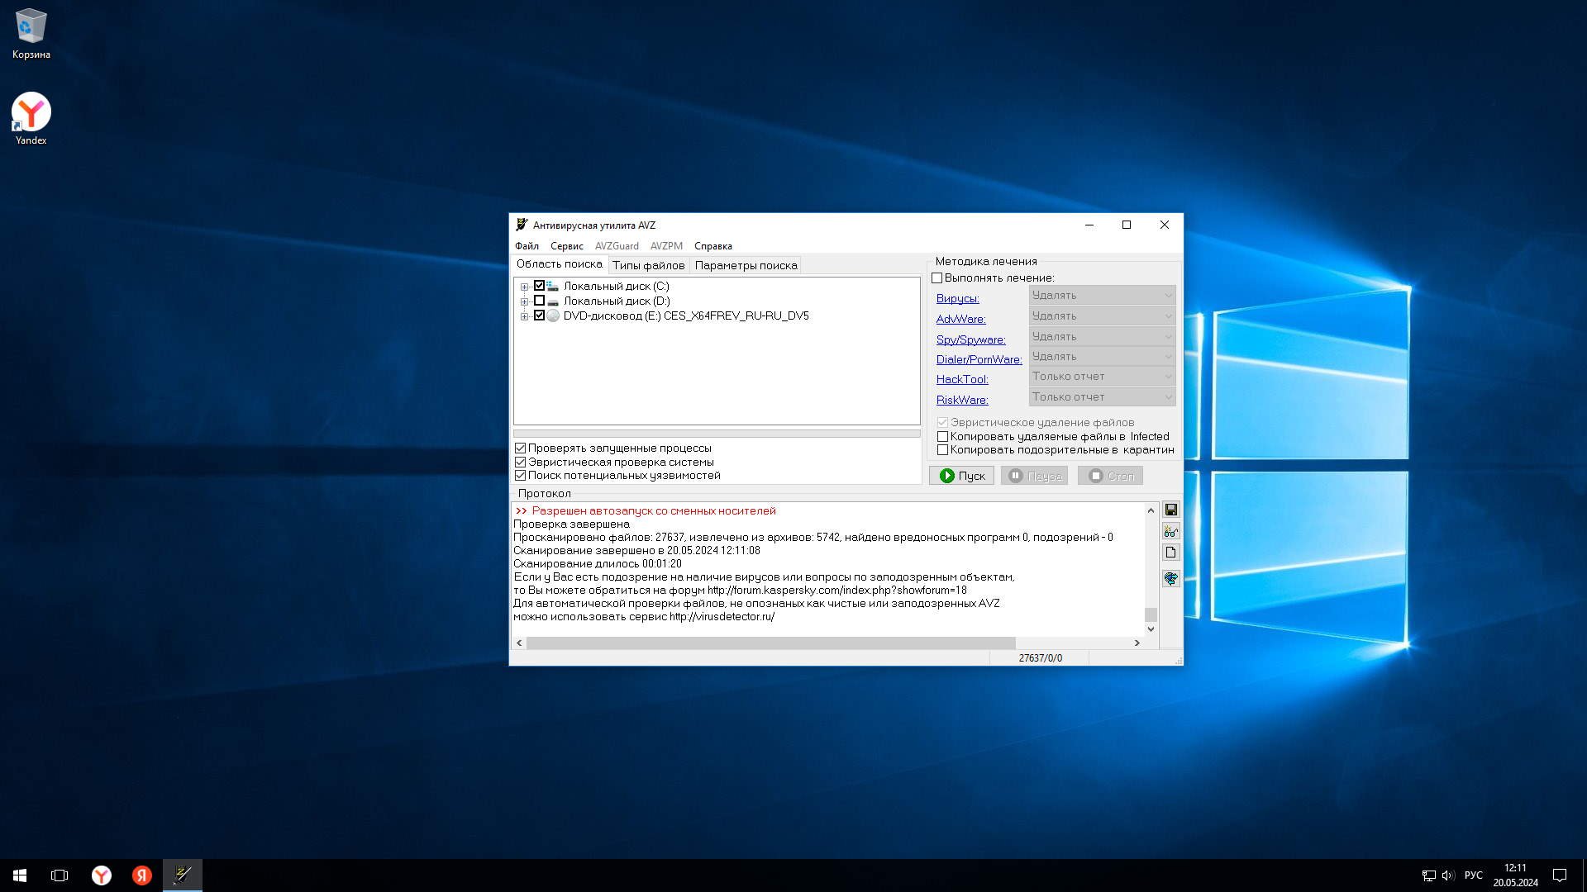
Task: Open Yandex browser from the taskbar
Action: 101,875
